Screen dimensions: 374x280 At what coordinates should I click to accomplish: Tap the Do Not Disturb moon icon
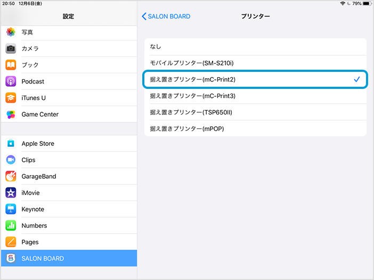click(349, 3)
